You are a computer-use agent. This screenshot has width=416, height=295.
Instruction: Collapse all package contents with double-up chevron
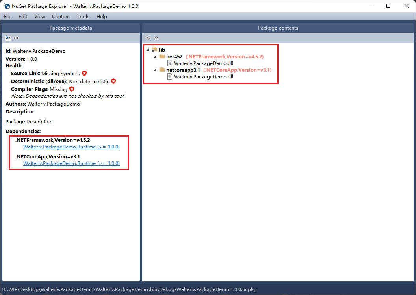tap(156, 38)
